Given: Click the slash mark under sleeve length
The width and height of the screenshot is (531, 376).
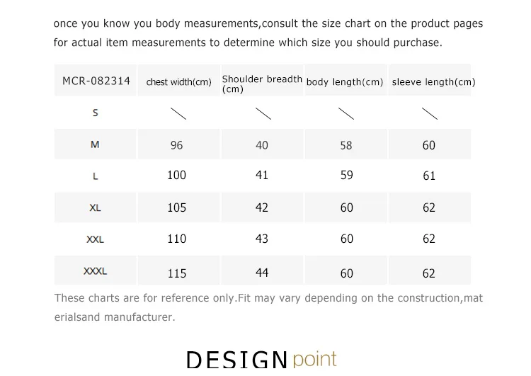Looking at the screenshot, I should click(x=430, y=114).
